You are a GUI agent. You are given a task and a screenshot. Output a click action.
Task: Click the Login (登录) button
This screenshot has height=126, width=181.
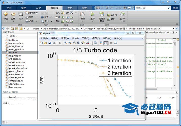[x=175, y=8]
